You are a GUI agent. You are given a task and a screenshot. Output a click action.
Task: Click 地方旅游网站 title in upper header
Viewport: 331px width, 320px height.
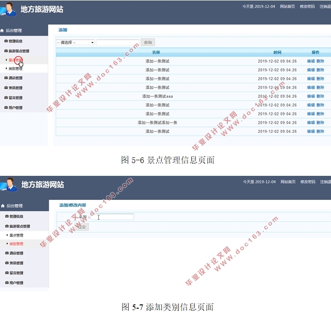[42, 9]
